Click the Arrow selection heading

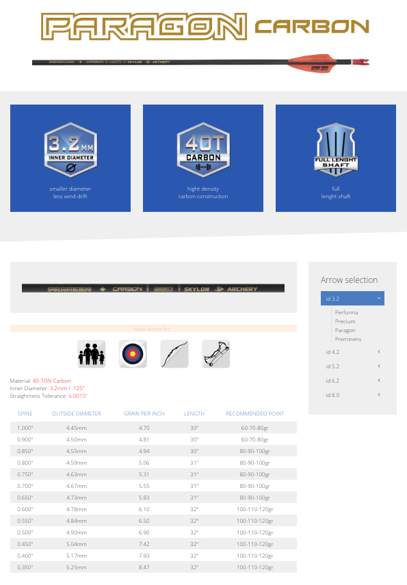click(x=349, y=280)
